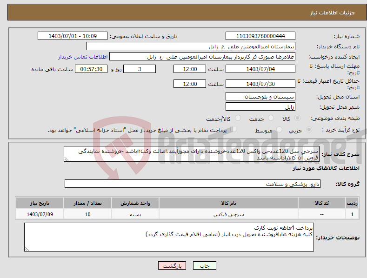Select the خدمت radio button

[x=271, y=118]
